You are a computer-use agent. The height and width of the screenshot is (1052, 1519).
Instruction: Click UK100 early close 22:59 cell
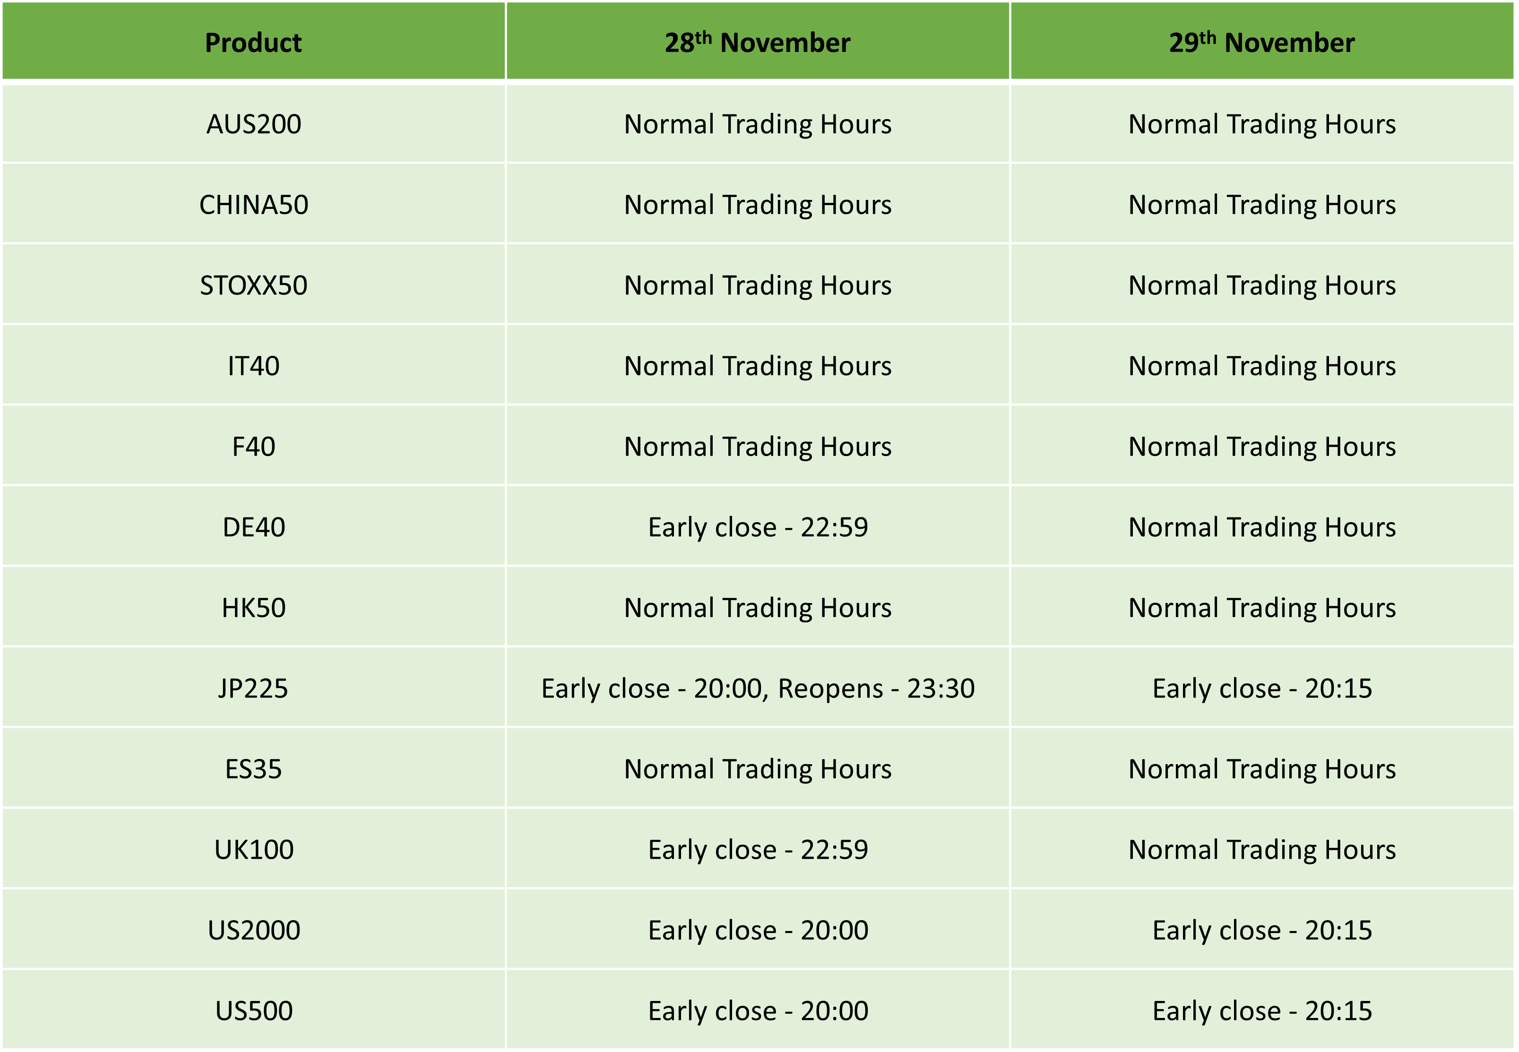(x=758, y=849)
